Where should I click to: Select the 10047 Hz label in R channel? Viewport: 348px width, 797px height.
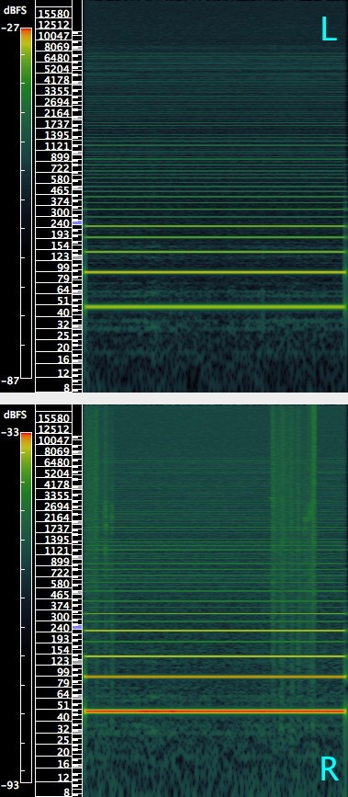coord(53,440)
